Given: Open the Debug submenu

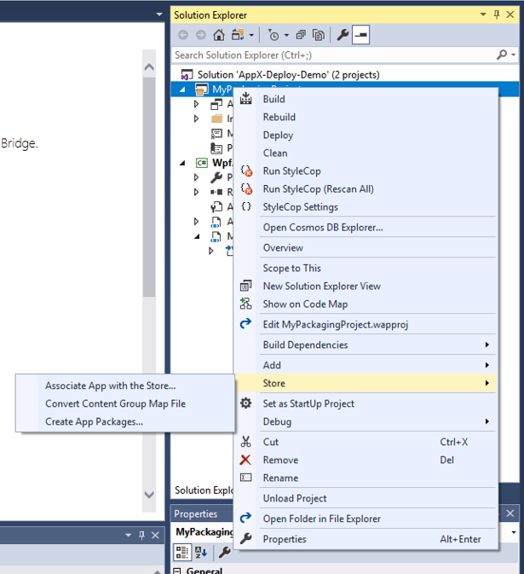Looking at the screenshot, I should pos(366,421).
